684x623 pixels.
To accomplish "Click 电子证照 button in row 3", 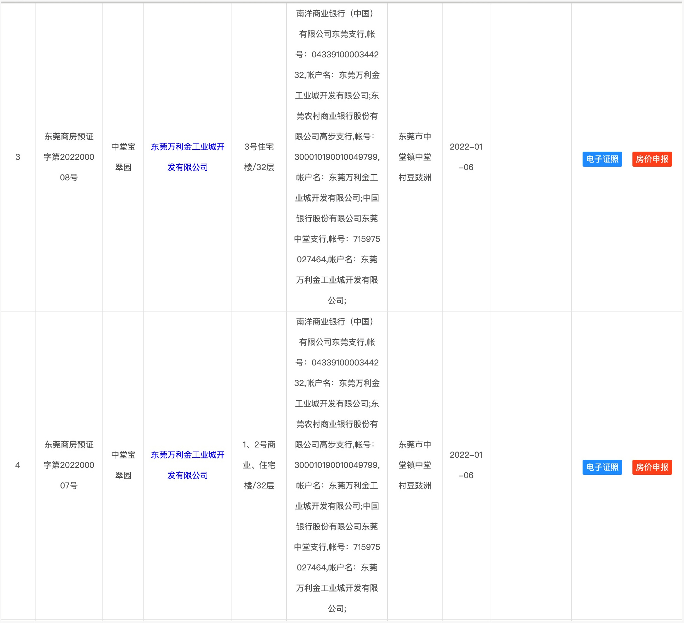I will (602, 159).
